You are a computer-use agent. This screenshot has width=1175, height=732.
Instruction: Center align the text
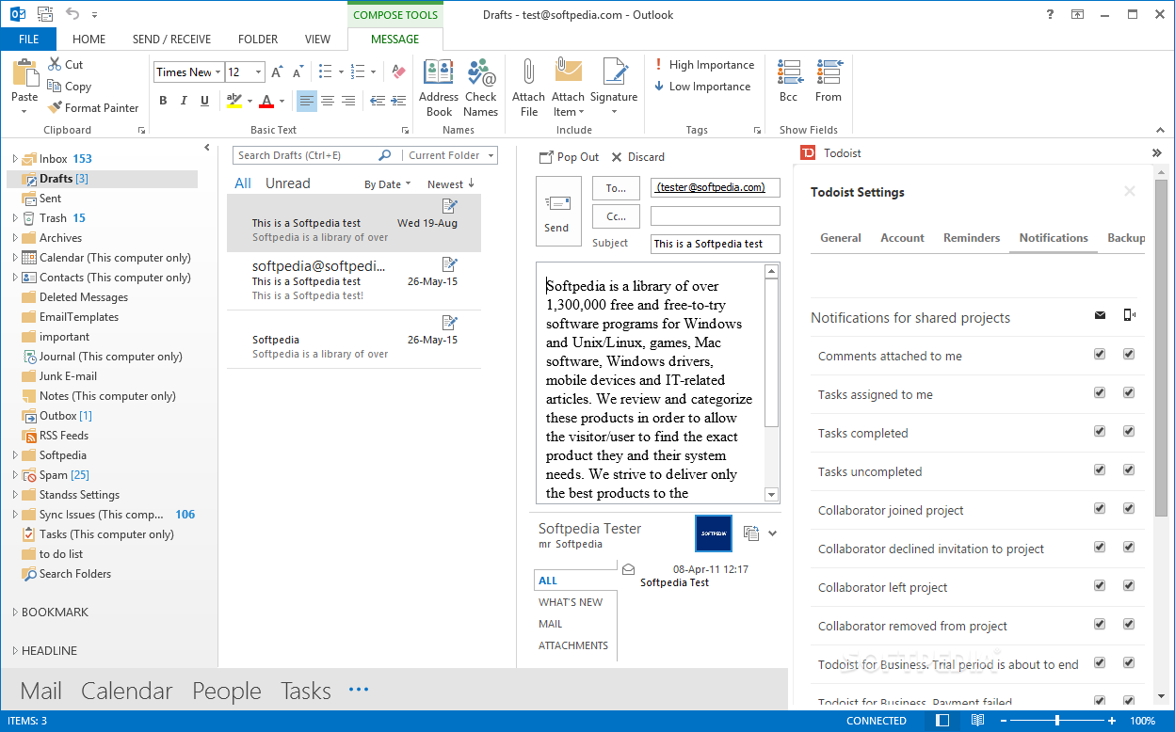coord(328,101)
